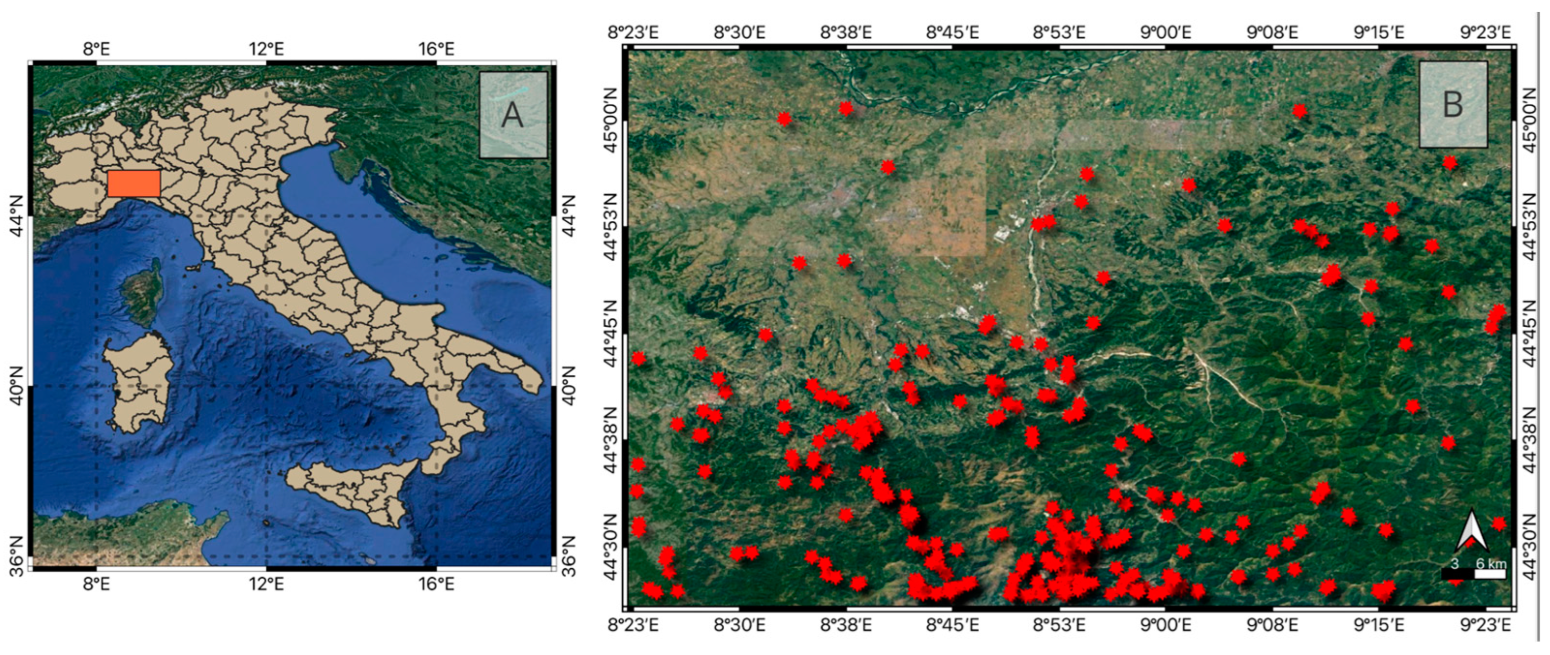Image resolution: width=1550 pixels, height=655 pixels.
Task: Click the bottom 16°E label of map A
Action: coord(436,584)
